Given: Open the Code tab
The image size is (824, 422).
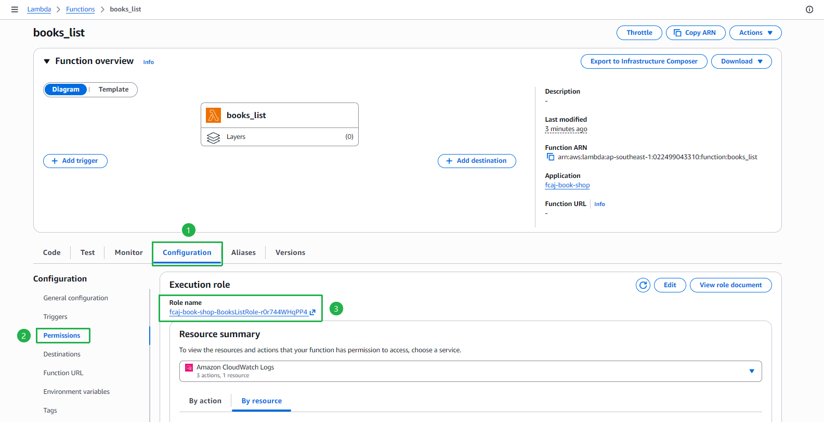Looking at the screenshot, I should click(x=51, y=252).
